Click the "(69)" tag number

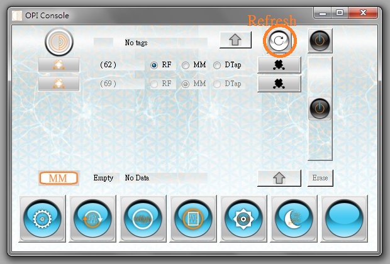[x=108, y=84]
